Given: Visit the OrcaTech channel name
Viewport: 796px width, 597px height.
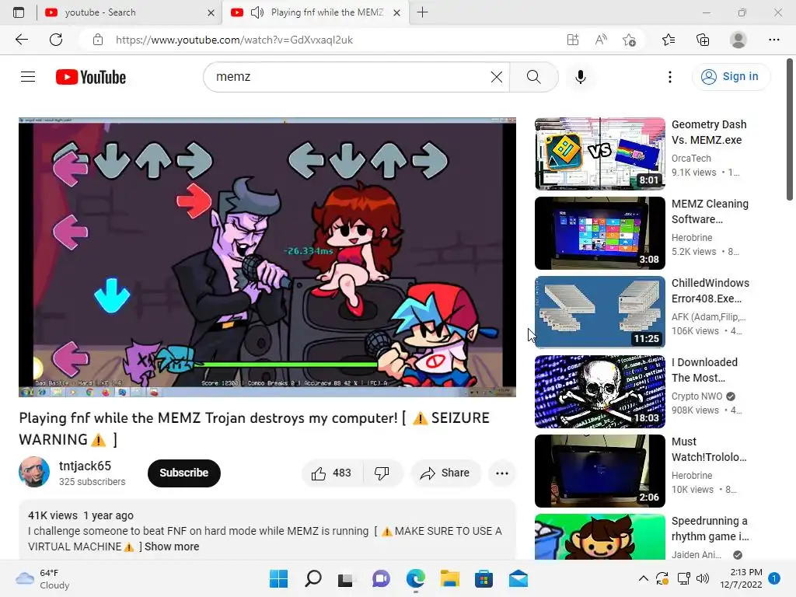Looking at the screenshot, I should (691, 159).
